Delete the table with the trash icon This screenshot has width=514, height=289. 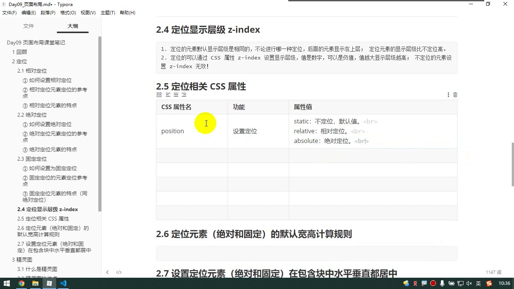[455, 95]
